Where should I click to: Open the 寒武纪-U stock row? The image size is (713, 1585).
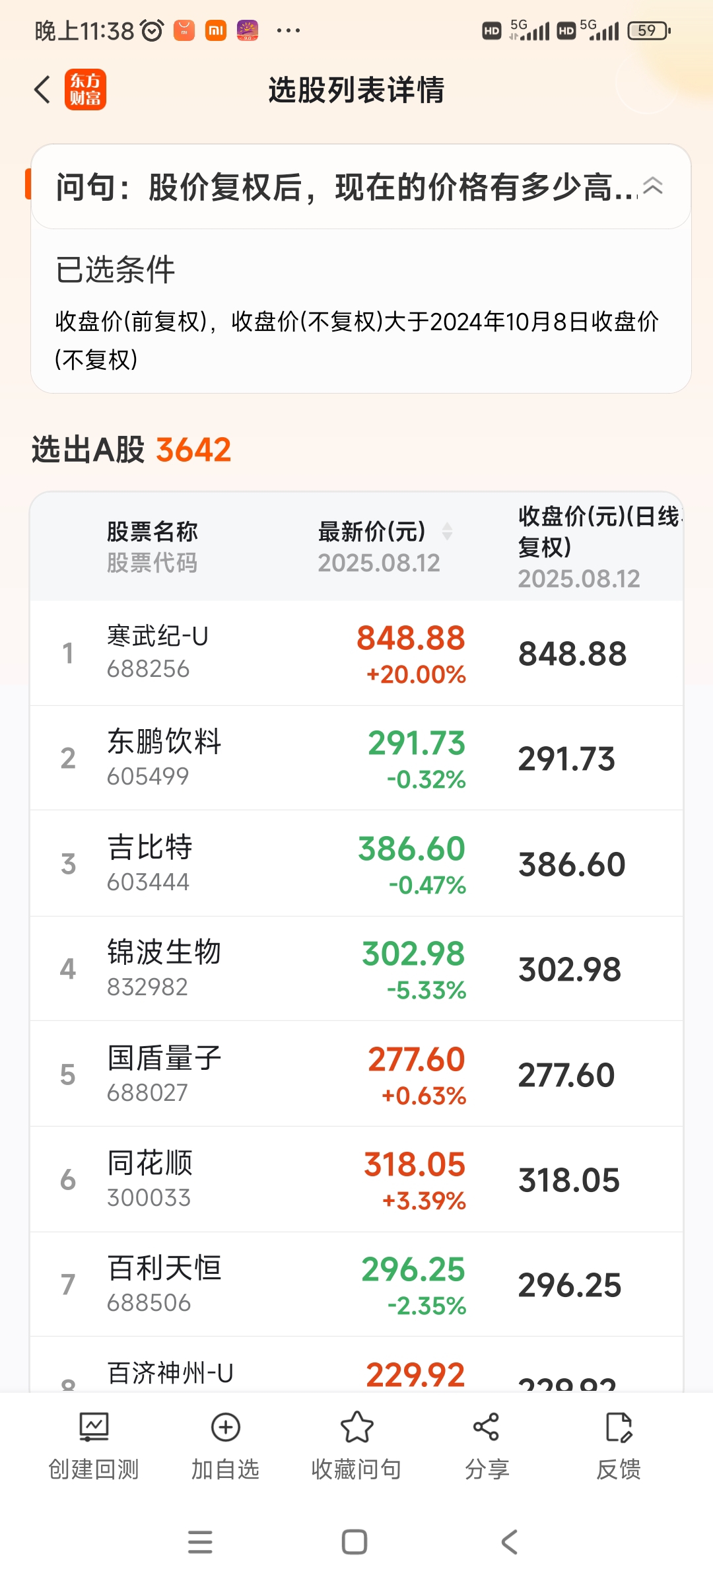point(356,653)
